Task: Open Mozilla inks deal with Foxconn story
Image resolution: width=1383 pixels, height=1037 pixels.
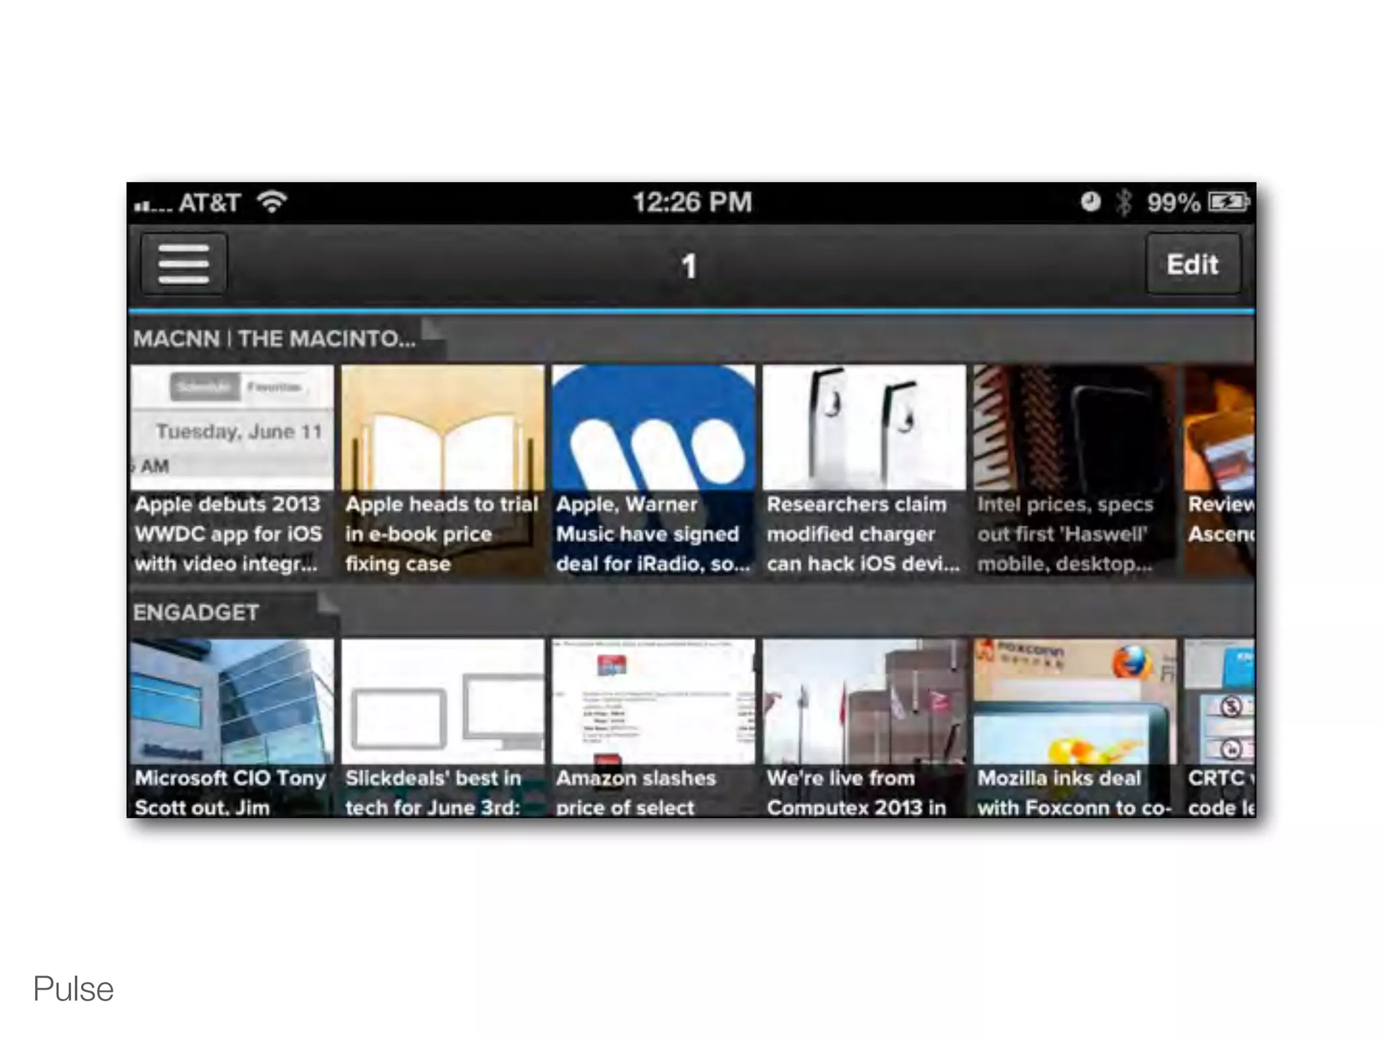Action: click(x=1074, y=728)
